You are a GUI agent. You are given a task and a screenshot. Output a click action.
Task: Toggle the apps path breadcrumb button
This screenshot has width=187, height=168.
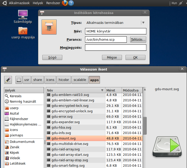[94, 80]
